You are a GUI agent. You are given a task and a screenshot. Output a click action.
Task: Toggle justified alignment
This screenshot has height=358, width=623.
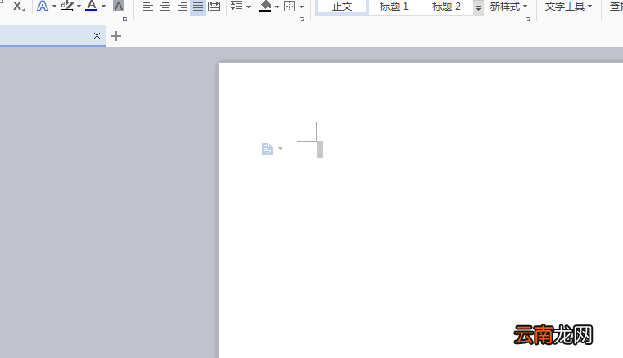pyautogui.click(x=198, y=7)
